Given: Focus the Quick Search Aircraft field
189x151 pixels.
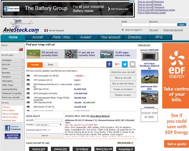Looking at the screenshot, I should click(48, 120).
